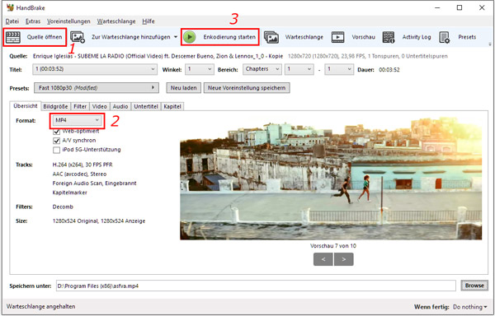Open the end chapter dropdown

pos(339,69)
